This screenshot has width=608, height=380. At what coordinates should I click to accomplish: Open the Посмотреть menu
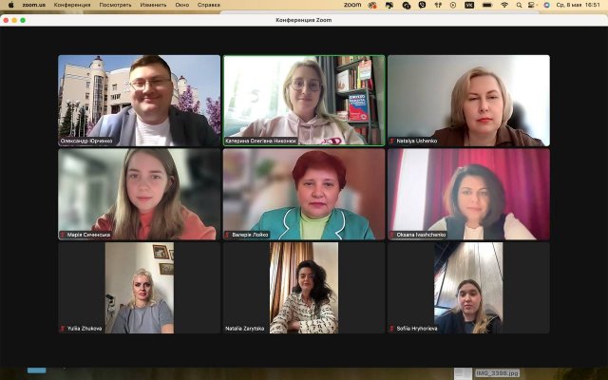tap(116, 5)
